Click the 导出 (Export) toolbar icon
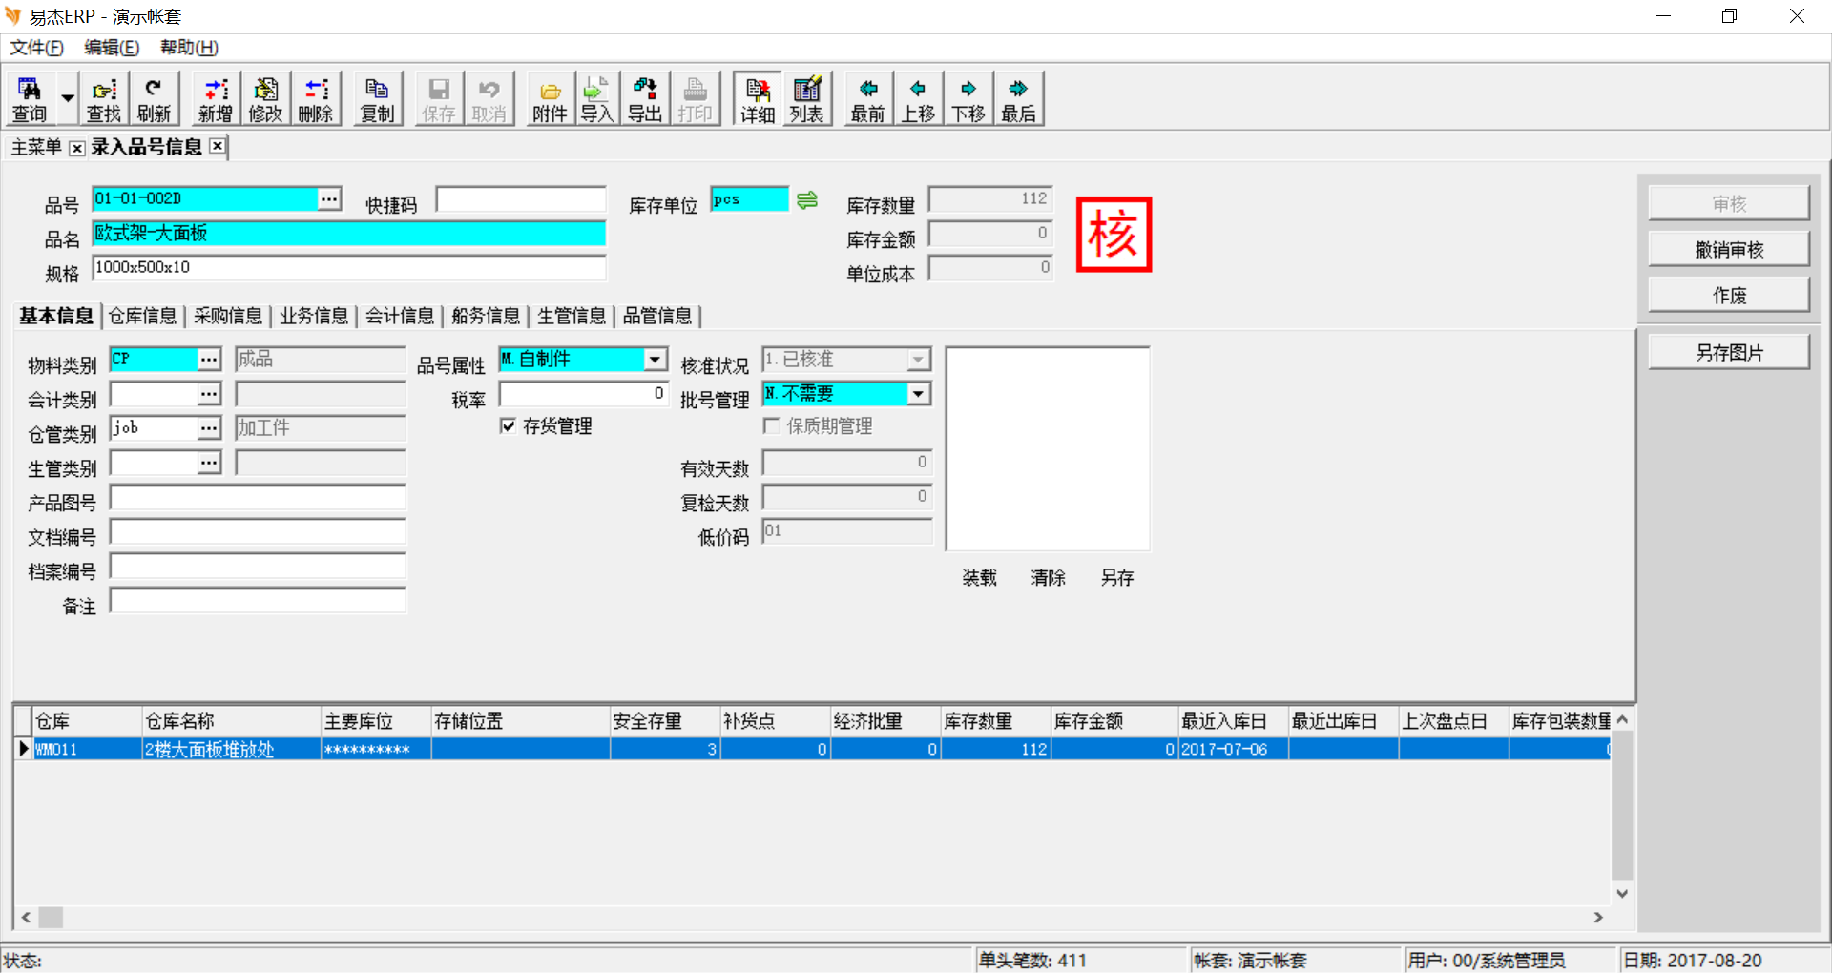 (645, 99)
